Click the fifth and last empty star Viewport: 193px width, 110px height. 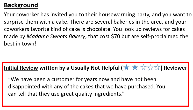point(157,68)
